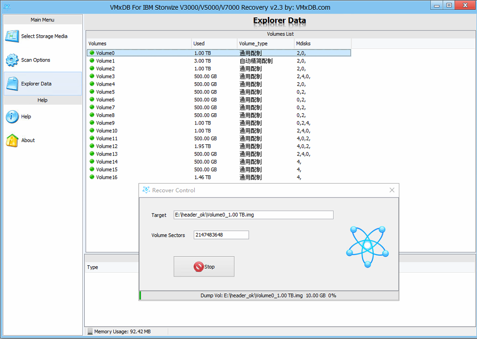Open the About menu item
477x339 pixels.
(43, 140)
